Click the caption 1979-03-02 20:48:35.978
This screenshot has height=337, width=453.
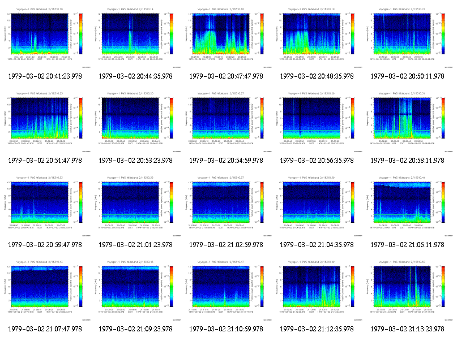(x=317, y=76)
